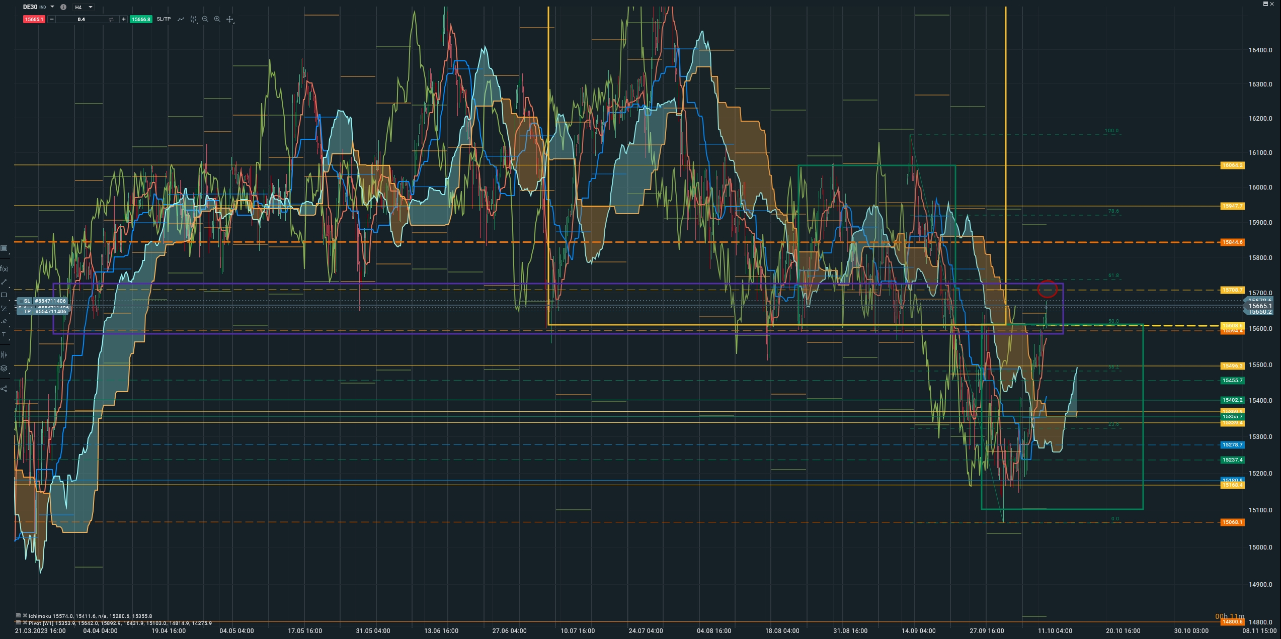Click the 0.4 volume input field
The width and height of the screenshot is (1281, 639).
point(82,19)
